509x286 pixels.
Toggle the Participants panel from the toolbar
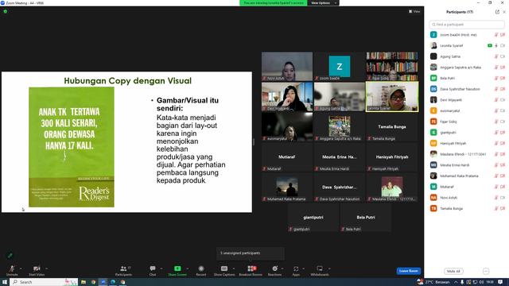coord(123,270)
